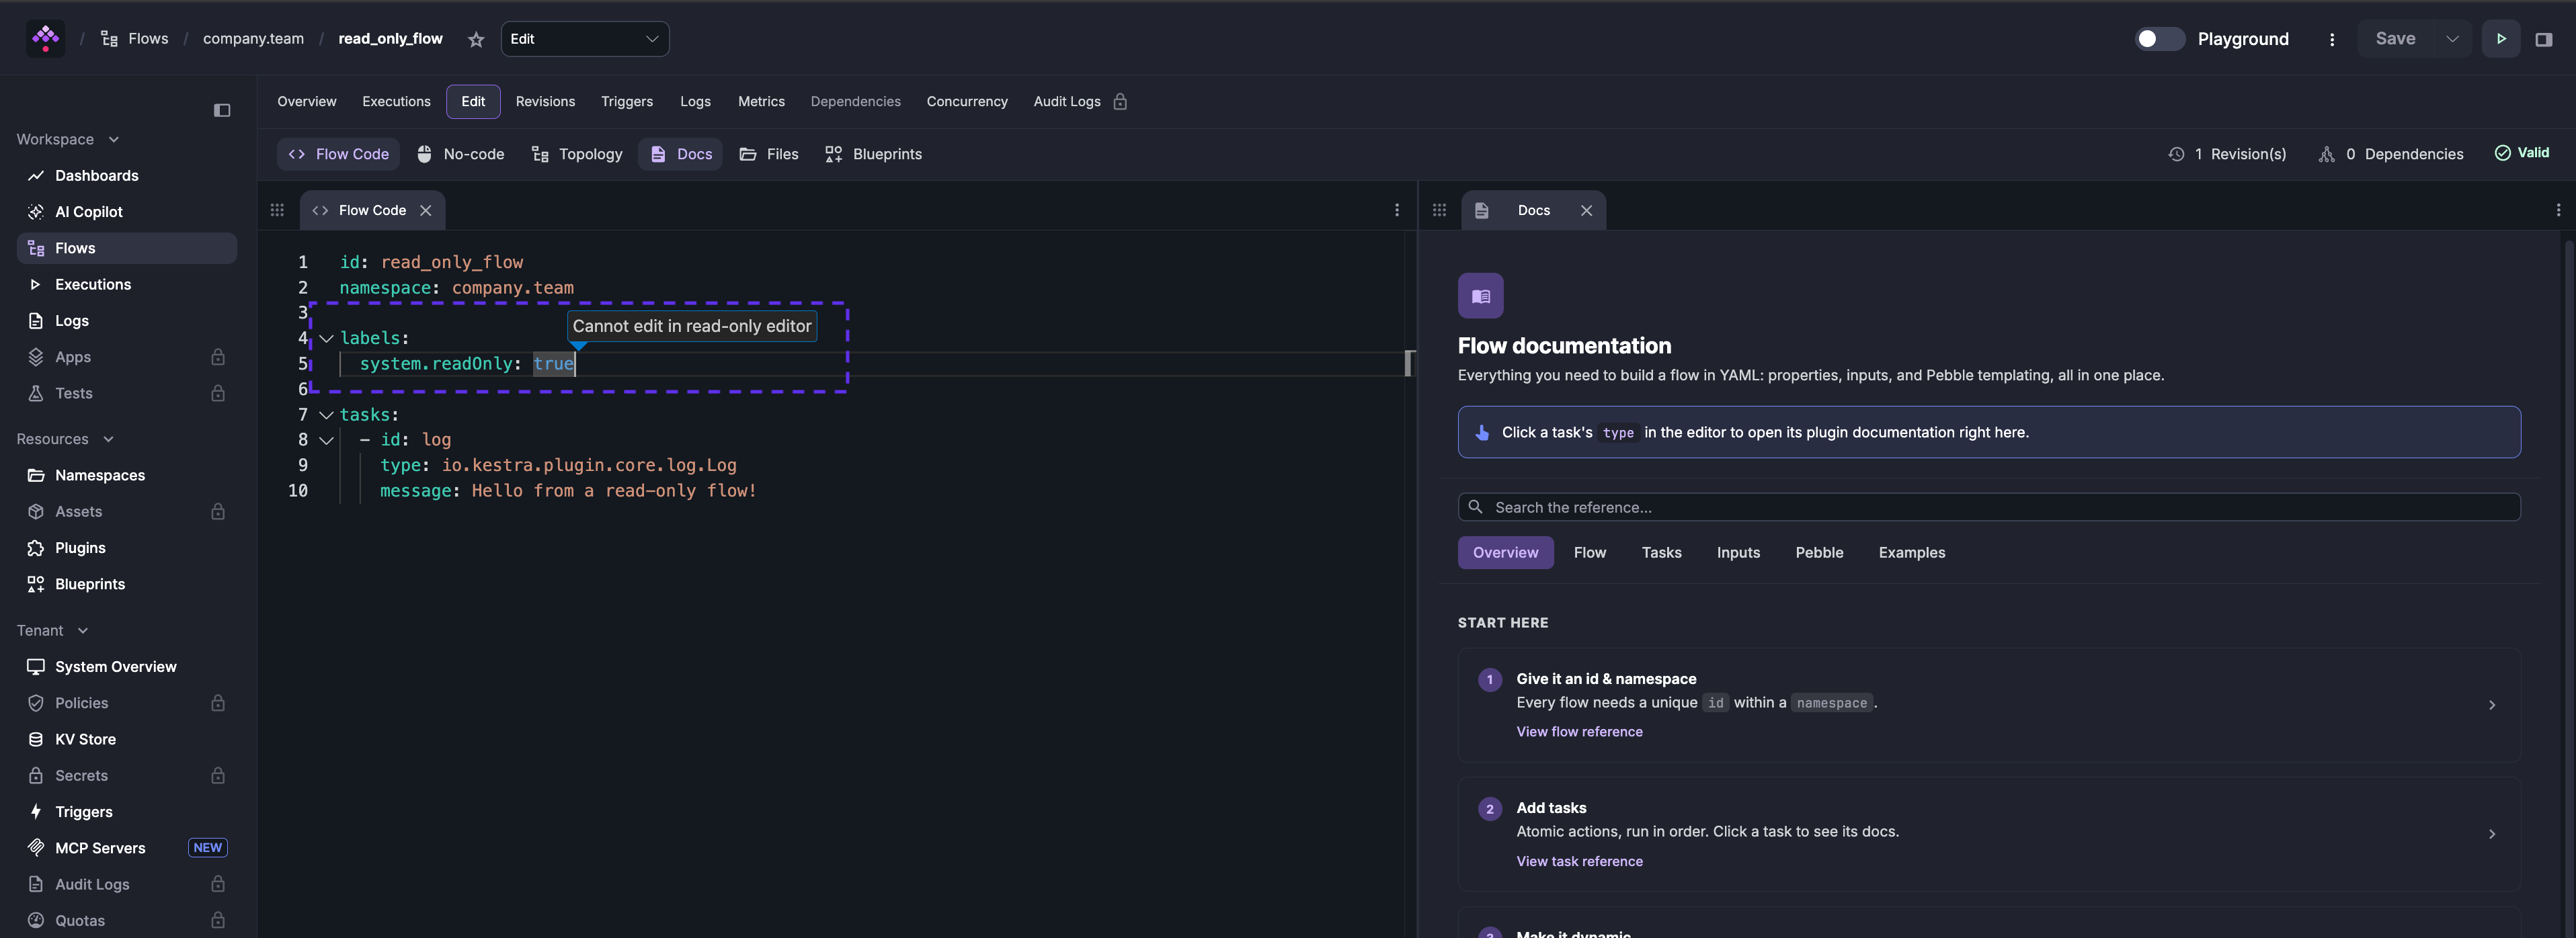The width and height of the screenshot is (2576, 938).
Task: Select the Pebble docs tab
Action: tap(1819, 552)
